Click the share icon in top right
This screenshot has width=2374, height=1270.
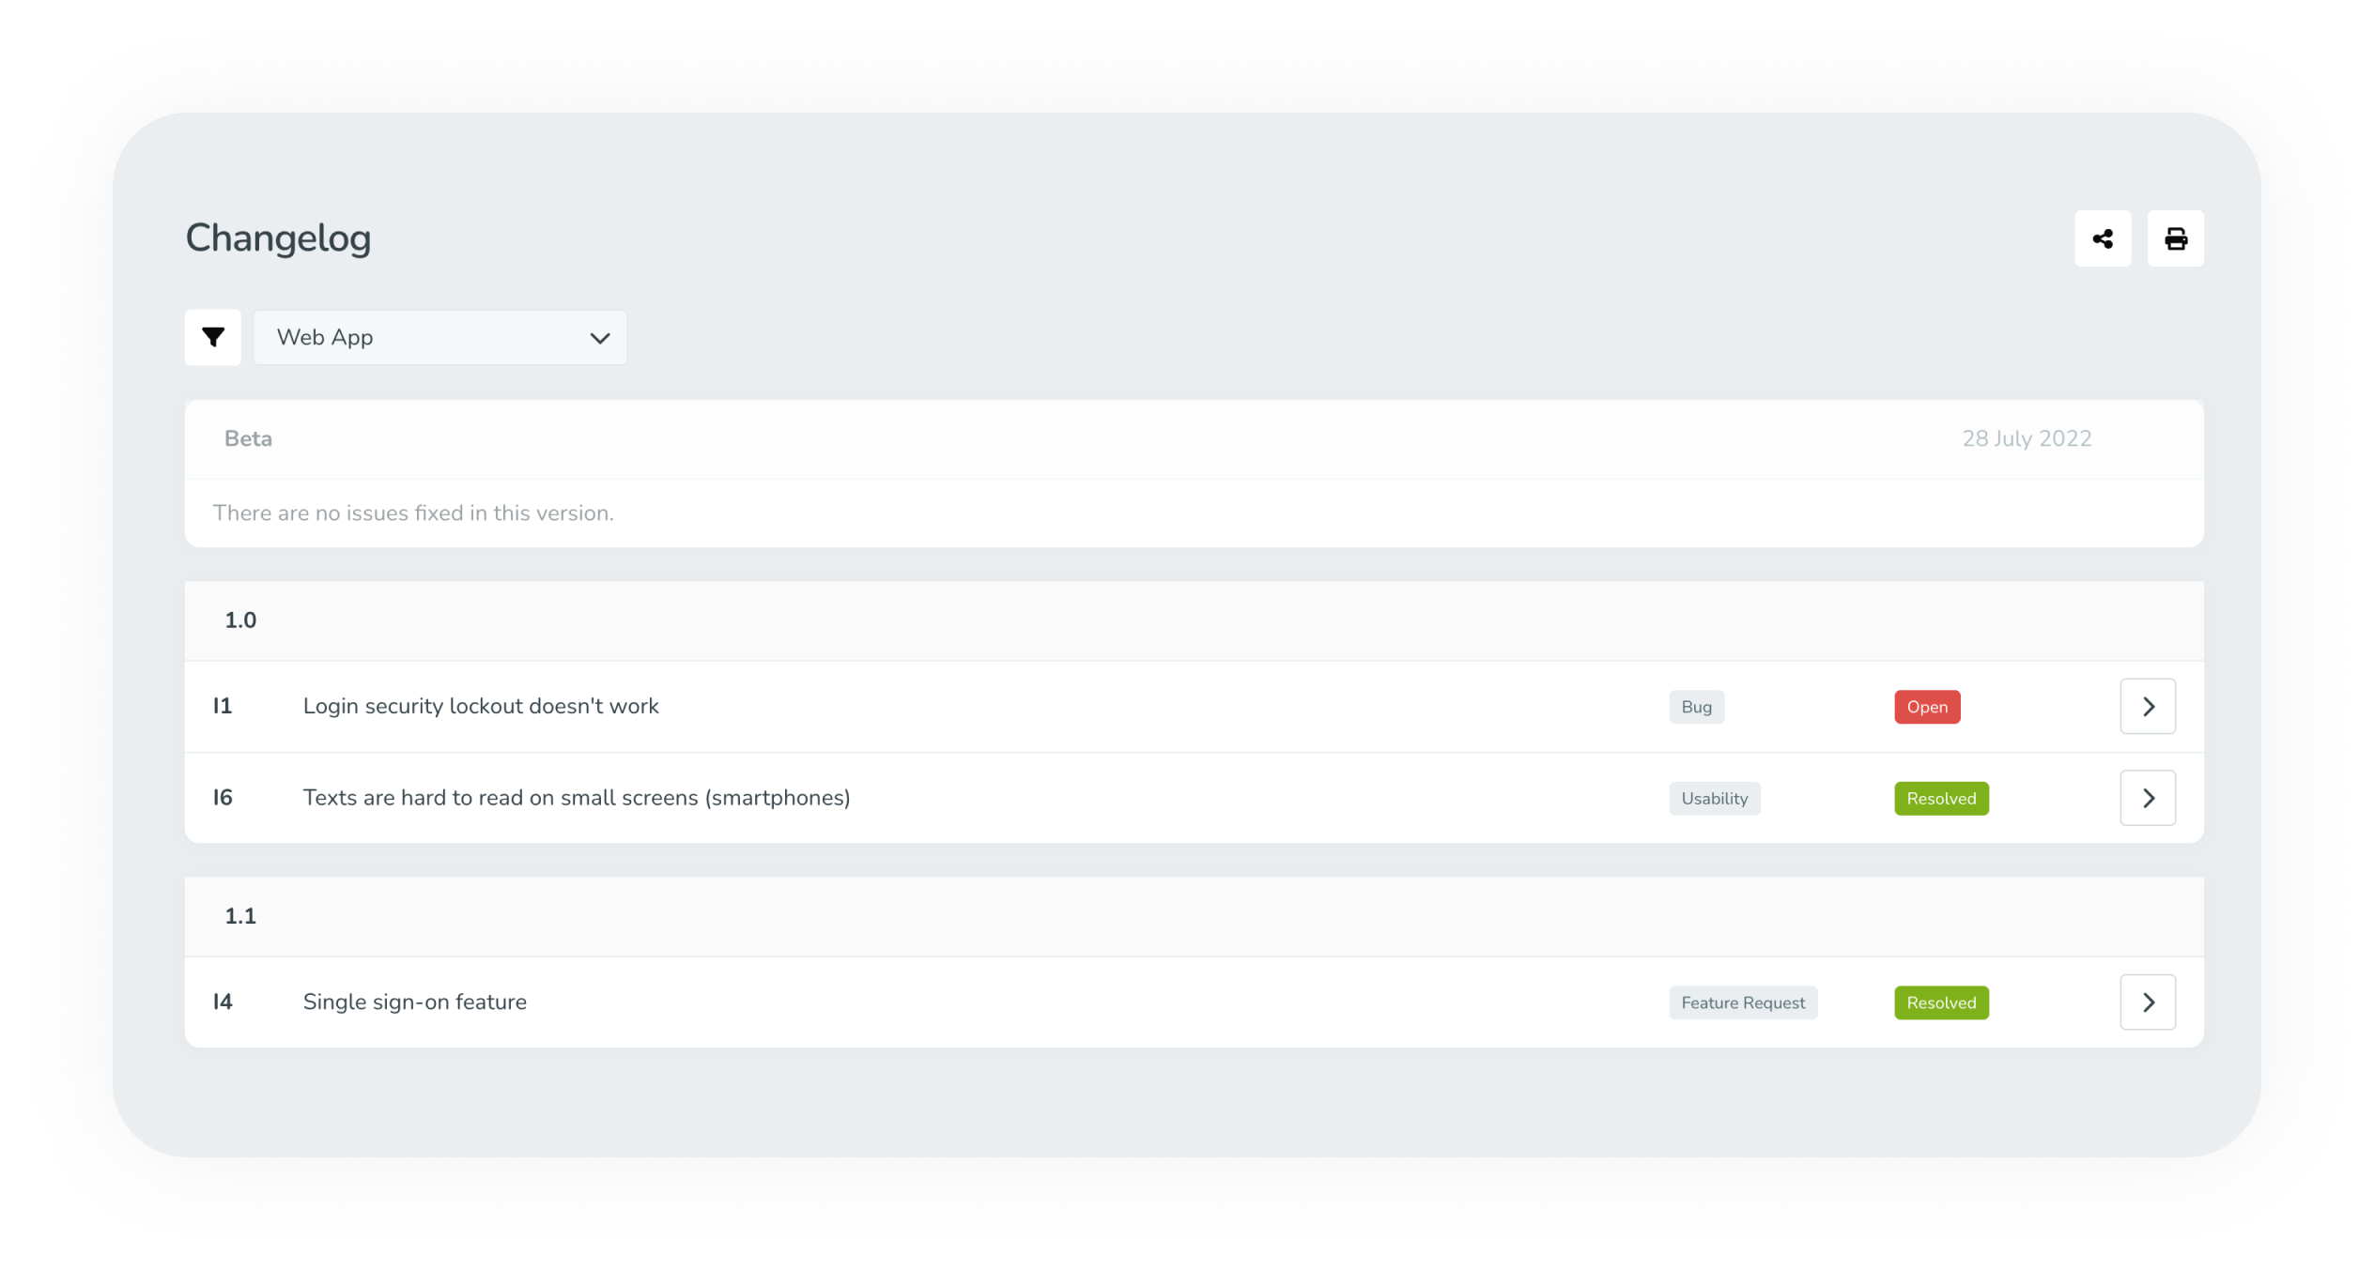point(2103,237)
